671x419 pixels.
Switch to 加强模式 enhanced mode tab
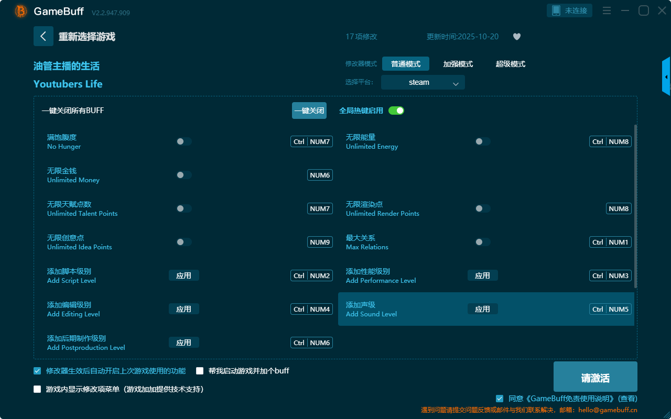(x=458, y=64)
